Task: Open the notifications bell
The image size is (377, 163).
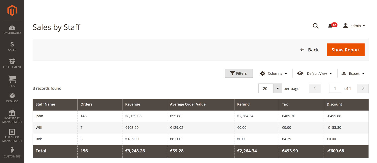Action: click(331, 26)
